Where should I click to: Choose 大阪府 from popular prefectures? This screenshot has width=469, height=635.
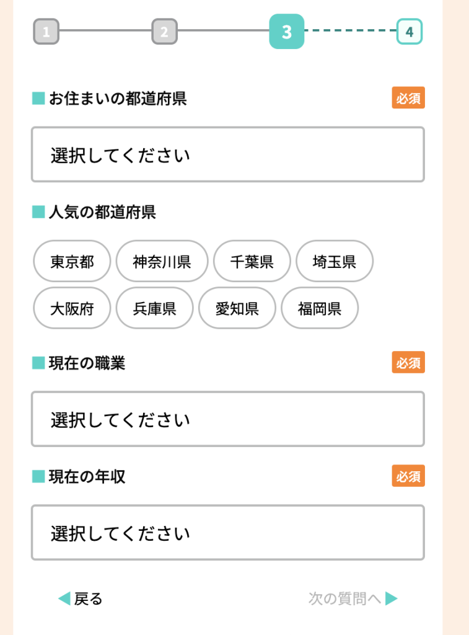(x=72, y=308)
